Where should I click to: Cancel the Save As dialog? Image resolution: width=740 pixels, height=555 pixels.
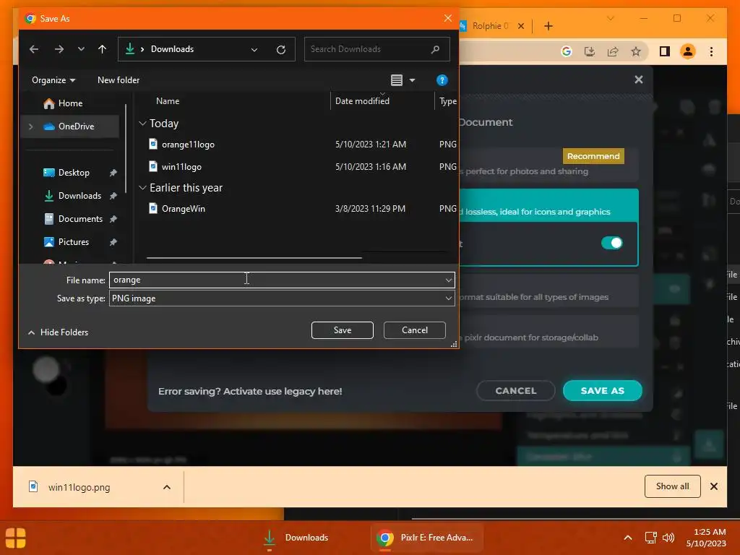pyautogui.click(x=414, y=330)
